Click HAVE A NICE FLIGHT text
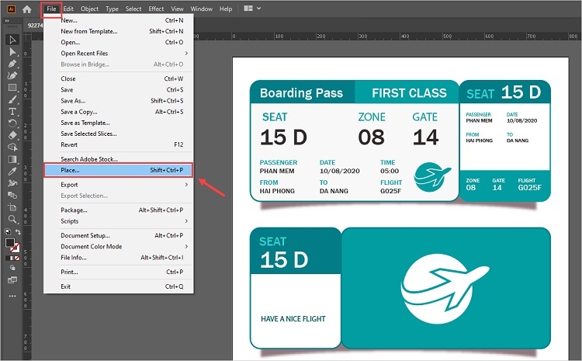The height and width of the screenshot is (361, 582). point(293,318)
